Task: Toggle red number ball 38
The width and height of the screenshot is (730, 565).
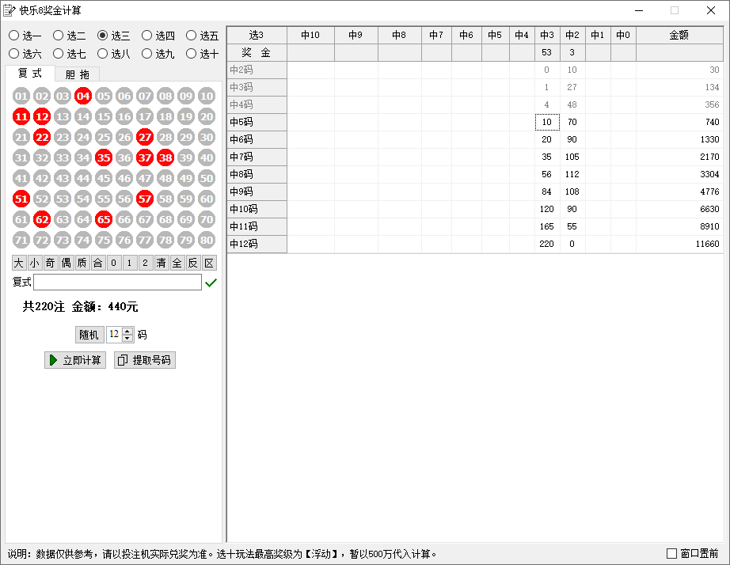Action: click(165, 158)
